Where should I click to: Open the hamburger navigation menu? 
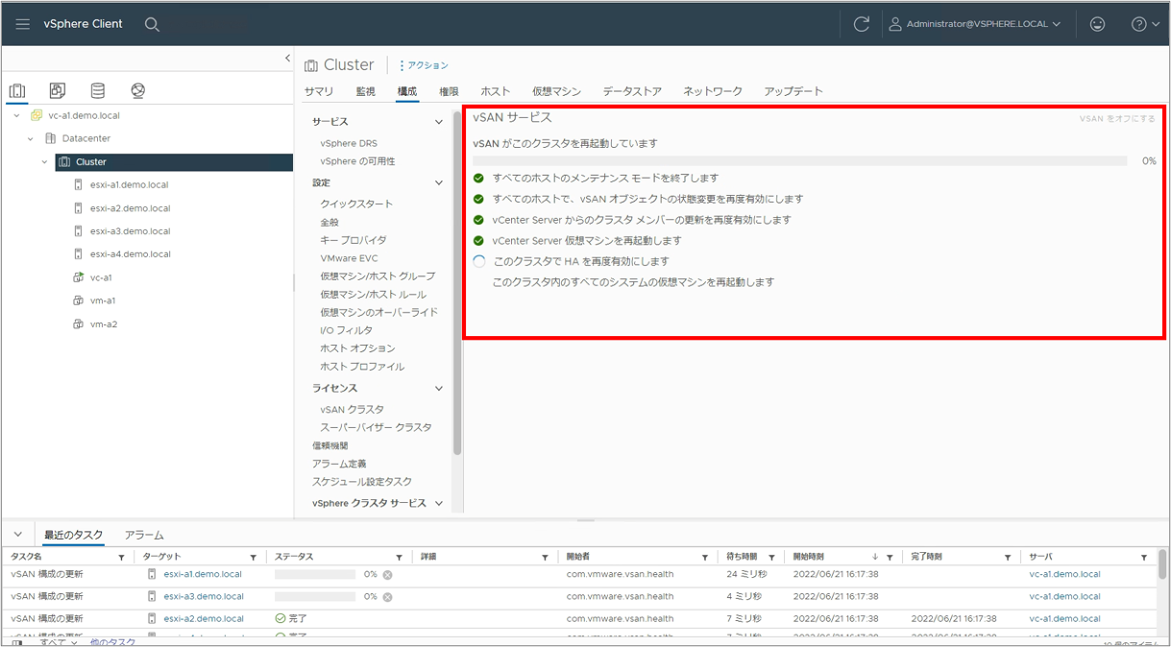[x=22, y=24]
